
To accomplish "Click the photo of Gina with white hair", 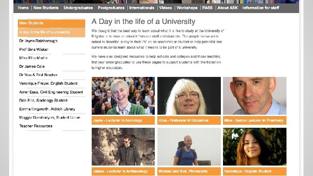I will 189,96.
